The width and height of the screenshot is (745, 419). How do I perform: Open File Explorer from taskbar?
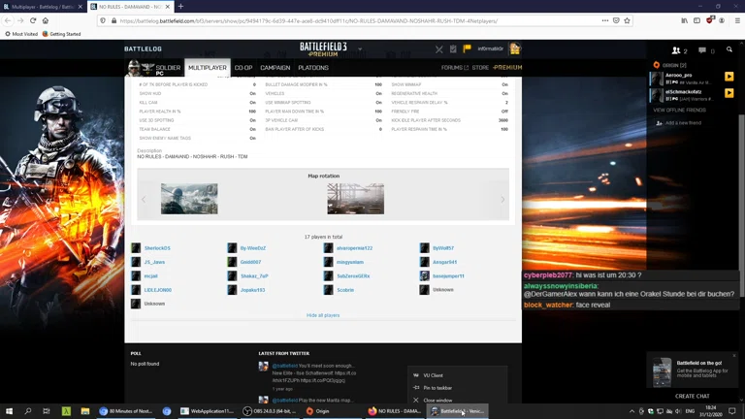(x=85, y=411)
